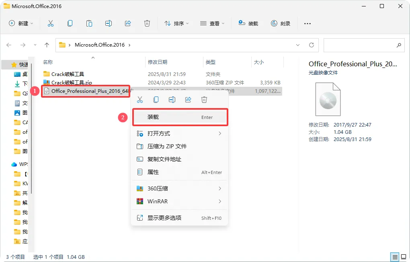Open the KV folder in sidebar
Viewport: 410px width, 262px height.
tap(20, 184)
